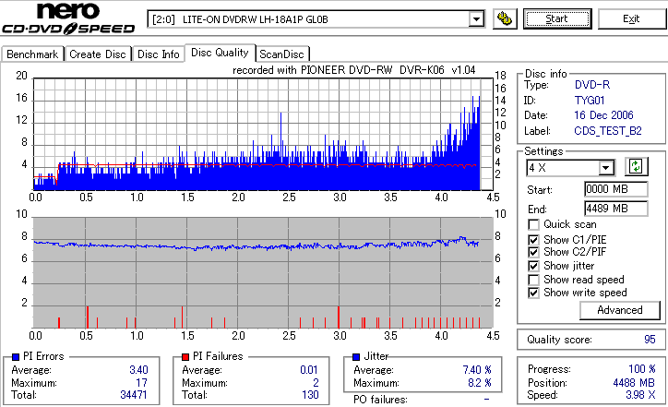Click the Speed value 3.98 X
The width and height of the screenshot is (668, 407).
(x=640, y=395)
